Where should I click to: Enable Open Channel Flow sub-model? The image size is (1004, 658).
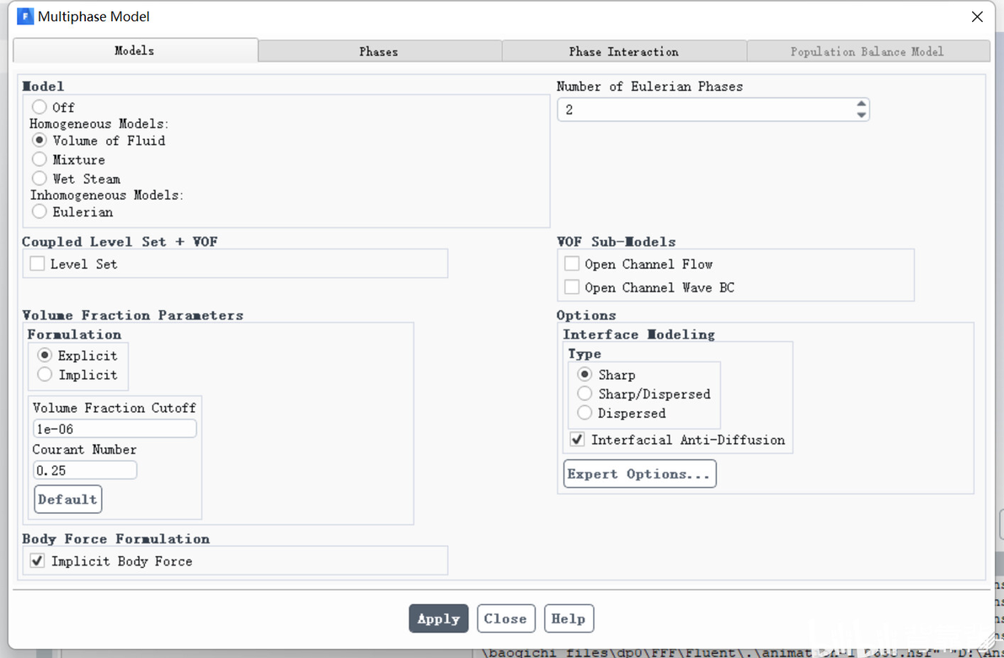pos(572,264)
